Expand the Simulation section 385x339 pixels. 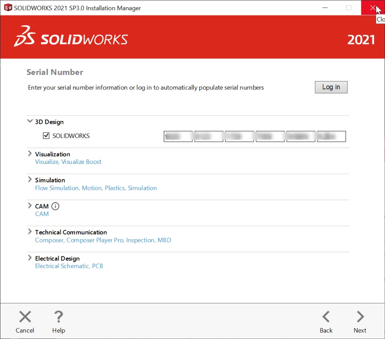pos(30,180)
